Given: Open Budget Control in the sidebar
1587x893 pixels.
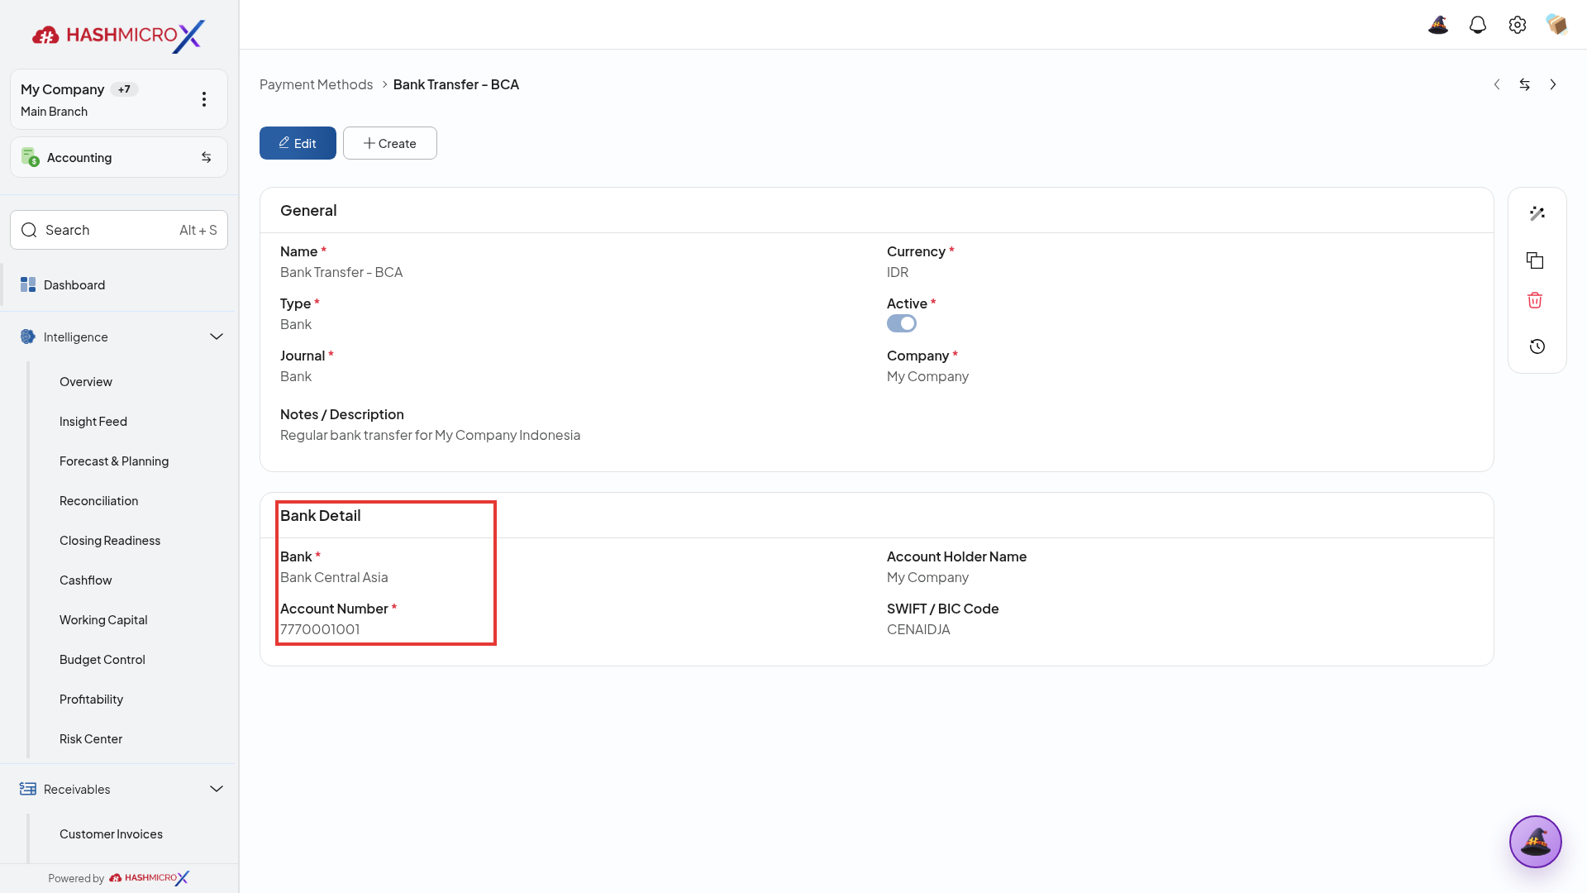Looking at the screenshot, I should pos(102,659).
